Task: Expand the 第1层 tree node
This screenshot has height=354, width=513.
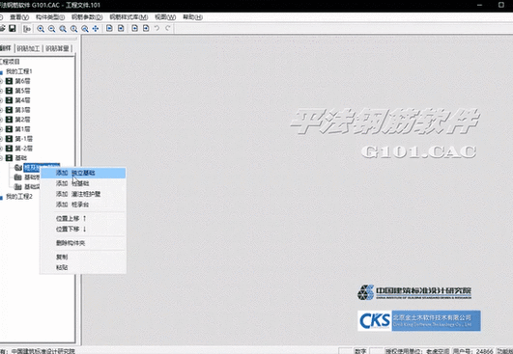Action: pyautogui.click(x=1, y=129)
